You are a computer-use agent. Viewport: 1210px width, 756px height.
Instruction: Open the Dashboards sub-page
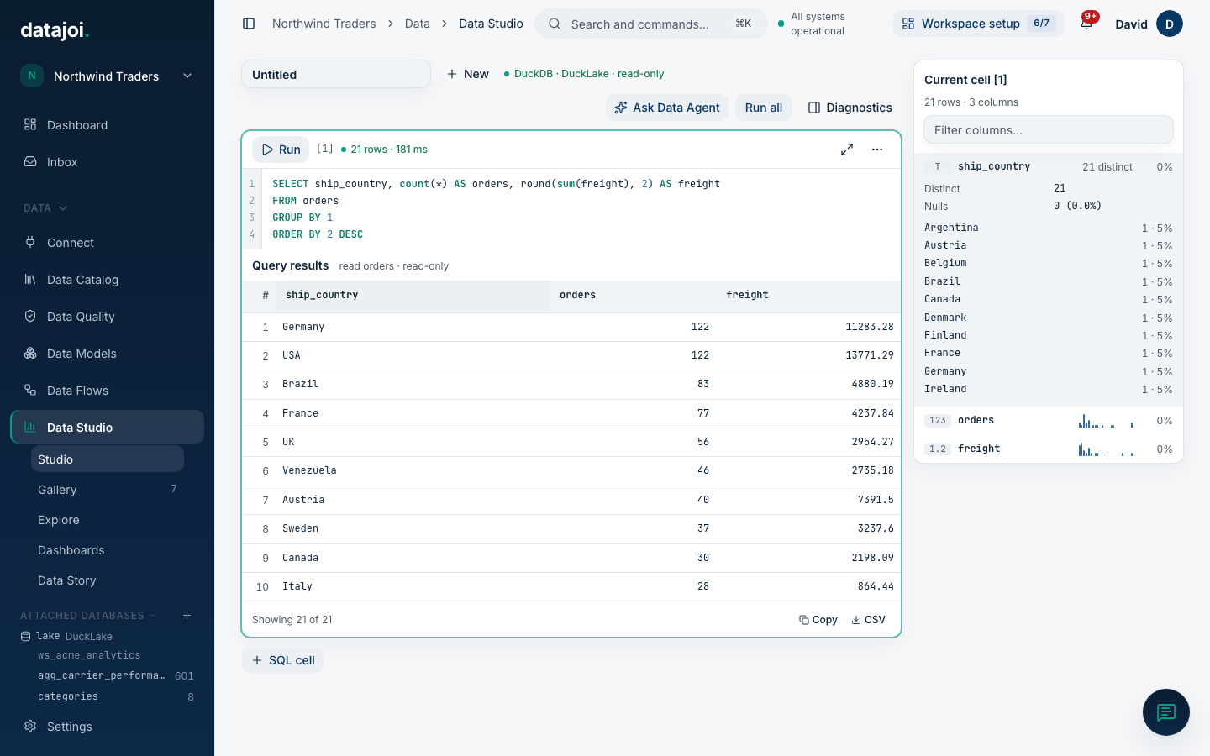108,550
